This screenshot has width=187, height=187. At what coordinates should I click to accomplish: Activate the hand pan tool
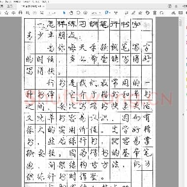click(71, 13)
